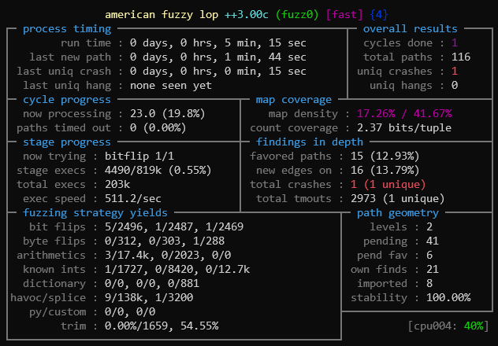Click the 'process timing' section header
The height and width of the screenshot is (346, 498).
pos(66,29)
